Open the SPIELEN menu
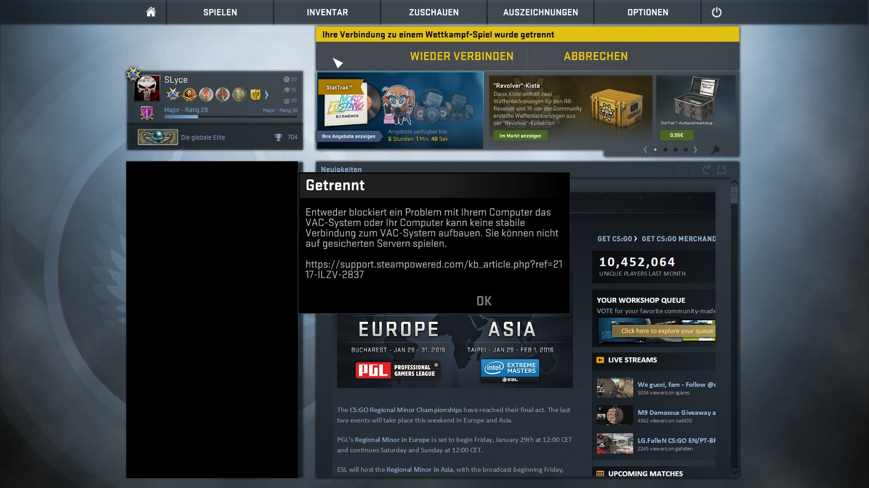Screen dimensions: 869x488 (220, 12)
